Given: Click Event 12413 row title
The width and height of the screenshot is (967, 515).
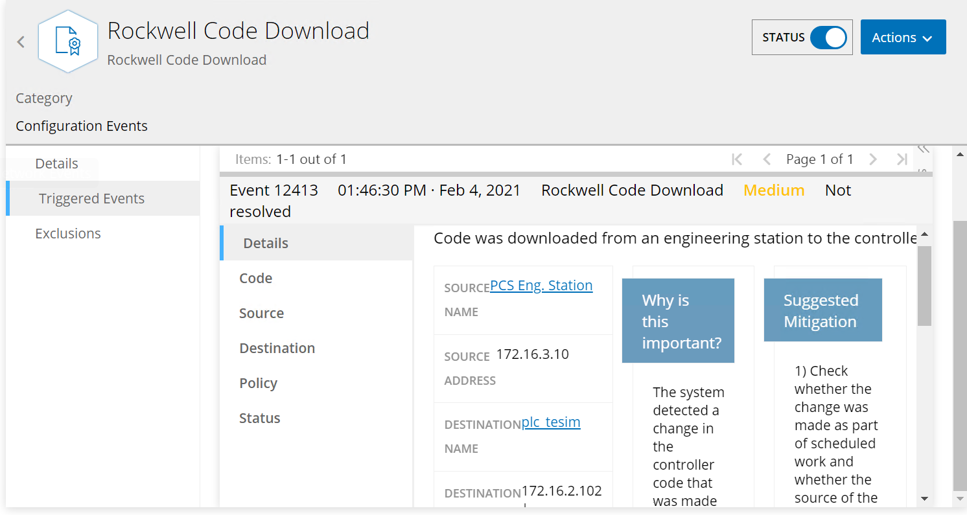Looking at the screenshot, I should pyautogui.click(x=274, y=190).
